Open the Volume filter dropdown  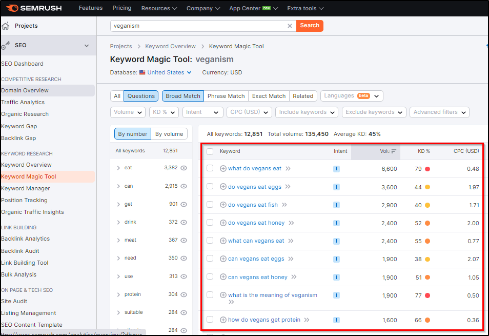pyautogui.click(x=128, y=112)
